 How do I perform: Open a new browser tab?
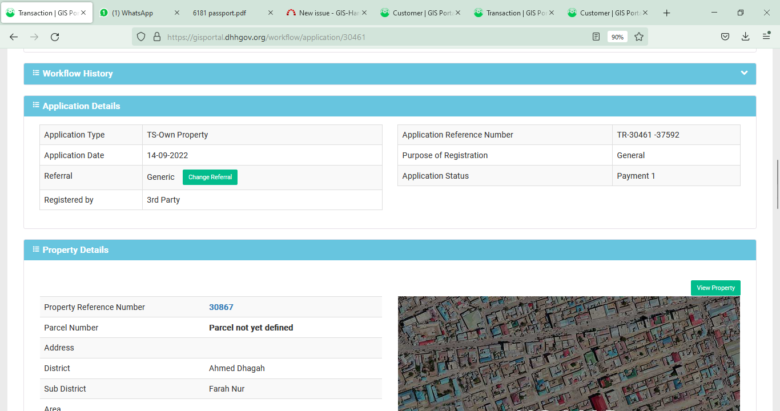[666, 13]
